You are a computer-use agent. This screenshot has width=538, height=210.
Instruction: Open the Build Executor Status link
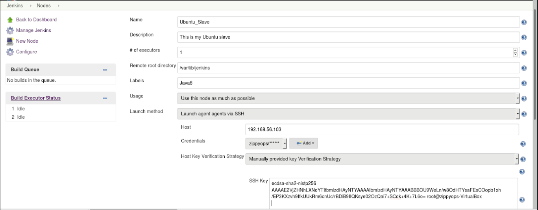(x=36, y=98)
